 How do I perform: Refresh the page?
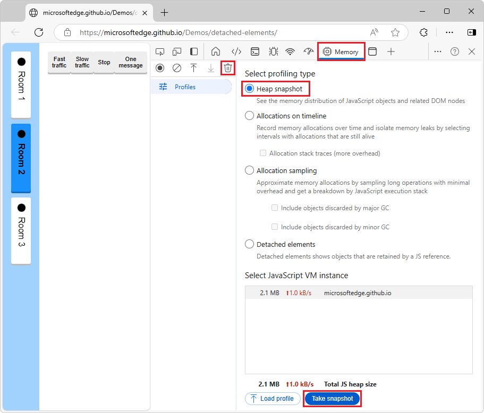[39, 32]
